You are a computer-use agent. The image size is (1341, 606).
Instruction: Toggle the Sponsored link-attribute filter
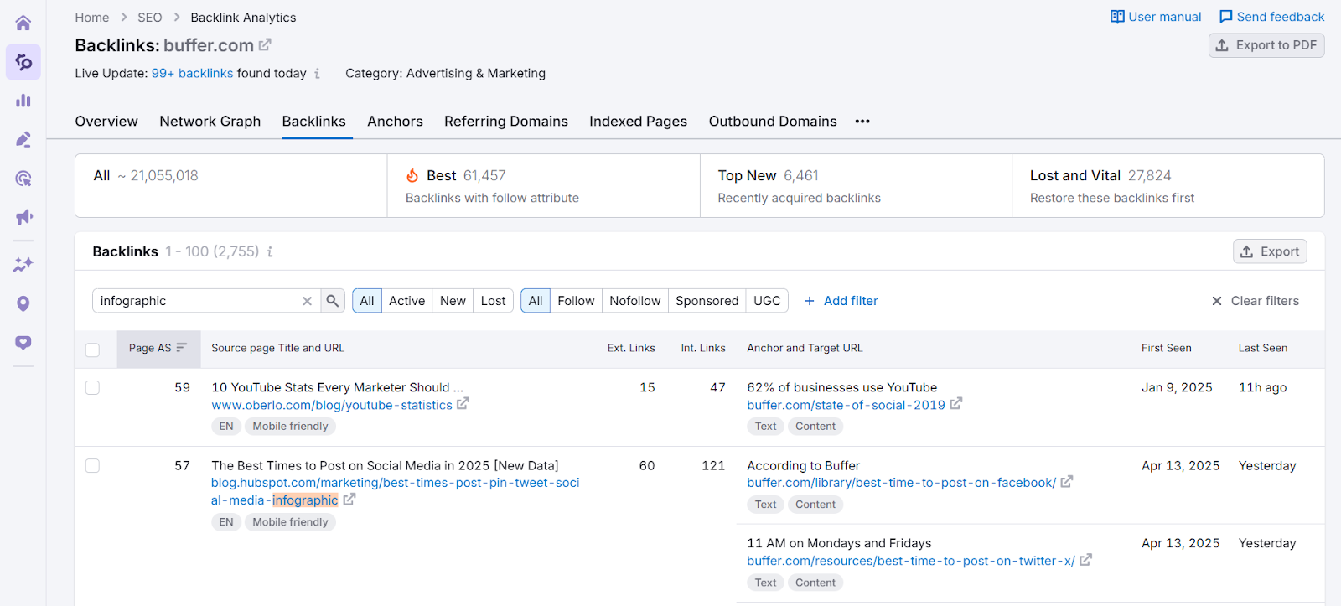point(707,301)
